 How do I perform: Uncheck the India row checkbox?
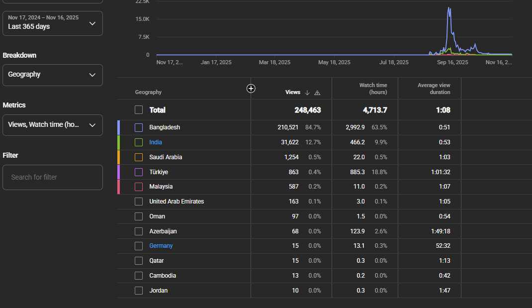(139, 142)
